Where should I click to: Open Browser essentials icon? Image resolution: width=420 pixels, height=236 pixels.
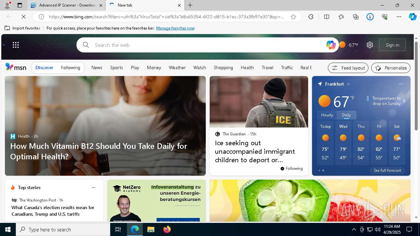coord(385,17)
